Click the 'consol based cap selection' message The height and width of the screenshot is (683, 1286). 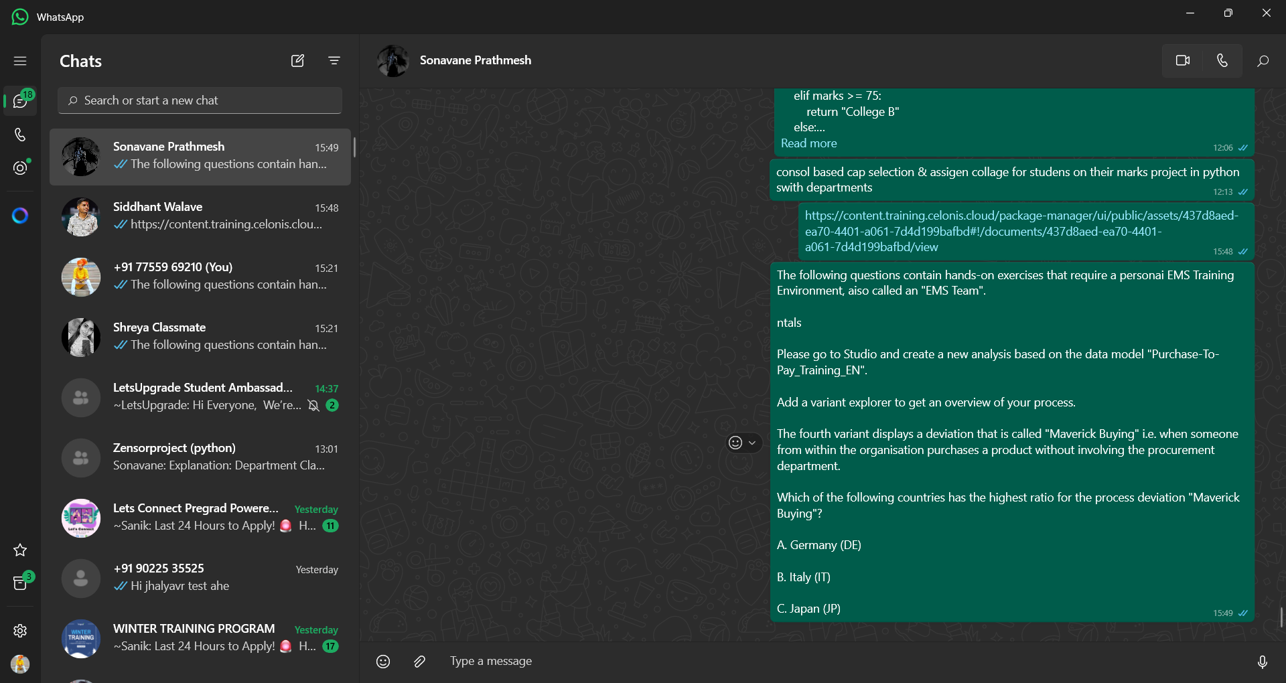tap(1012, 179)
